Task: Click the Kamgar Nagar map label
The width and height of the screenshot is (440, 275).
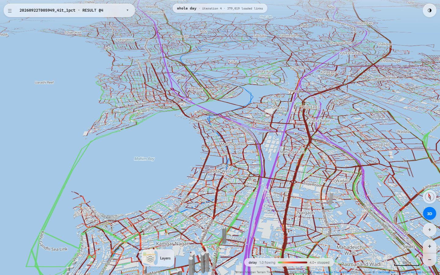Action: pyautogui.click(x=172, y=244)
